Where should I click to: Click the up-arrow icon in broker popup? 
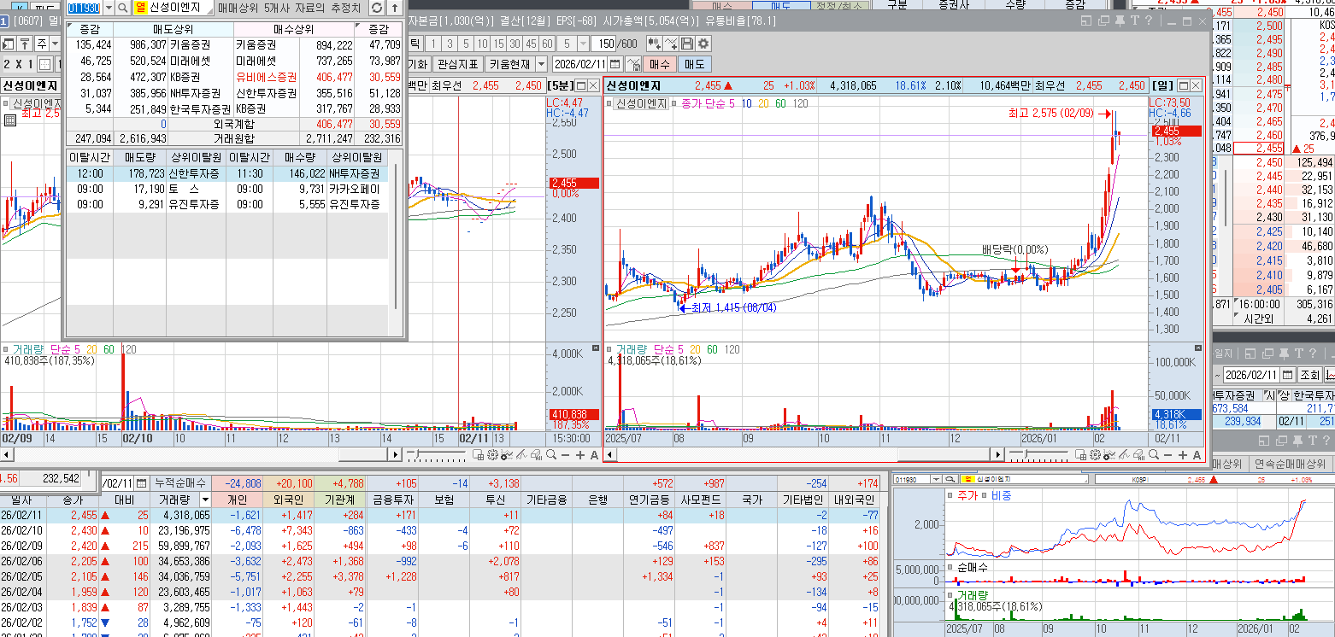point(394,8)
